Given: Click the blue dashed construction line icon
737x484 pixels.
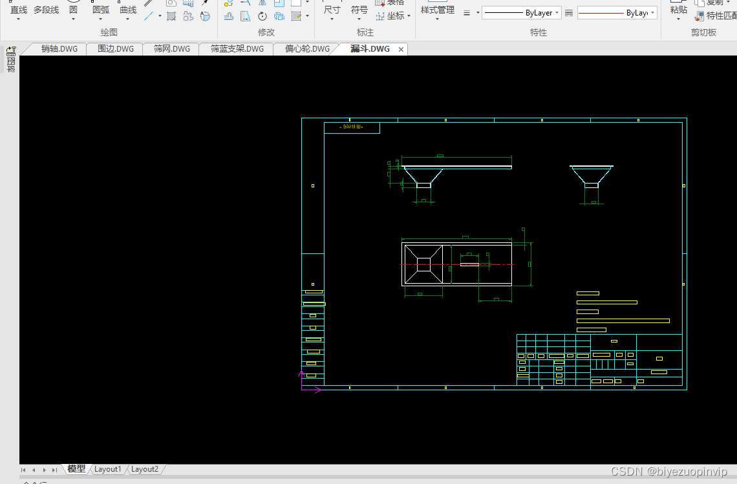Looking at the screenshot, I should [x=149, y=16].
